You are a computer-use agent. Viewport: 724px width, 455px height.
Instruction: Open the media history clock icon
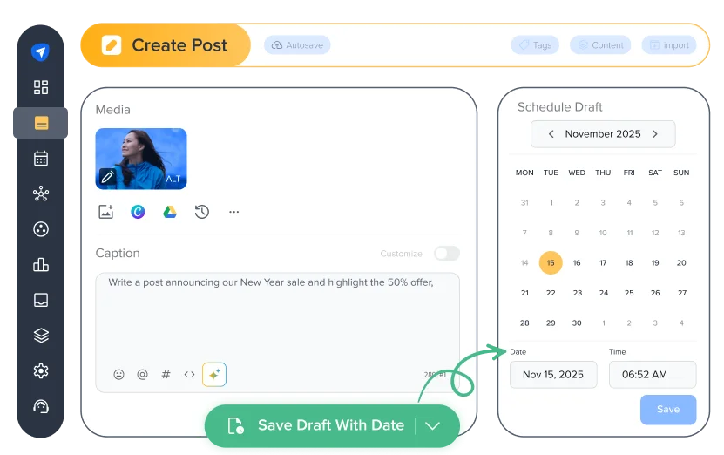tap(202, 212)
